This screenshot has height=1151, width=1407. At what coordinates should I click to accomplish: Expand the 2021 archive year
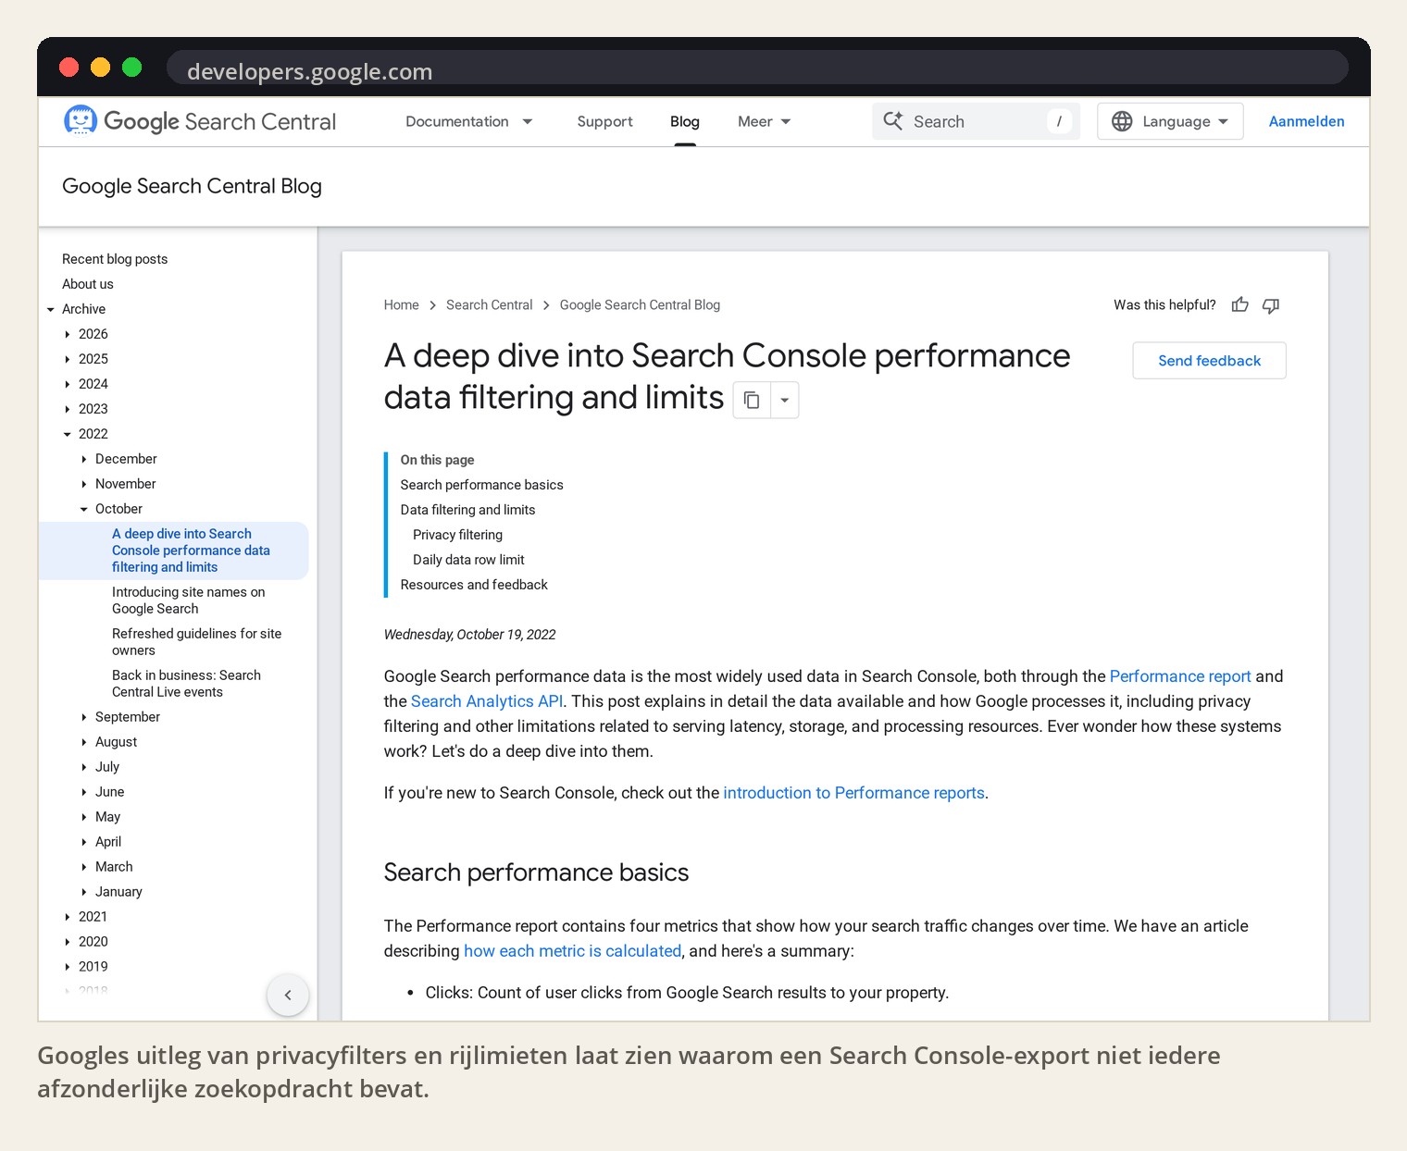pyautogui.click(x=68, y=917)
